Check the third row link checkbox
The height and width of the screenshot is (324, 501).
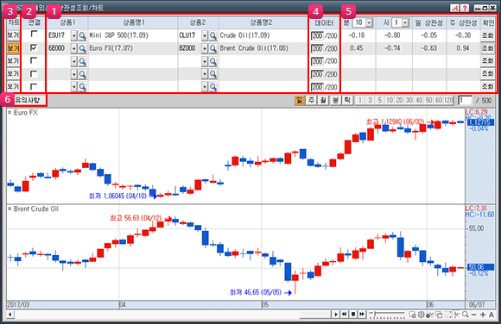[34, 60]
